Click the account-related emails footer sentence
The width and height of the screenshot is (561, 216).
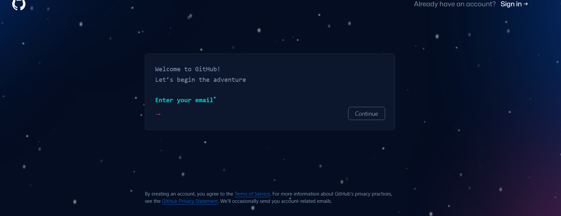[x=276, y=201]
